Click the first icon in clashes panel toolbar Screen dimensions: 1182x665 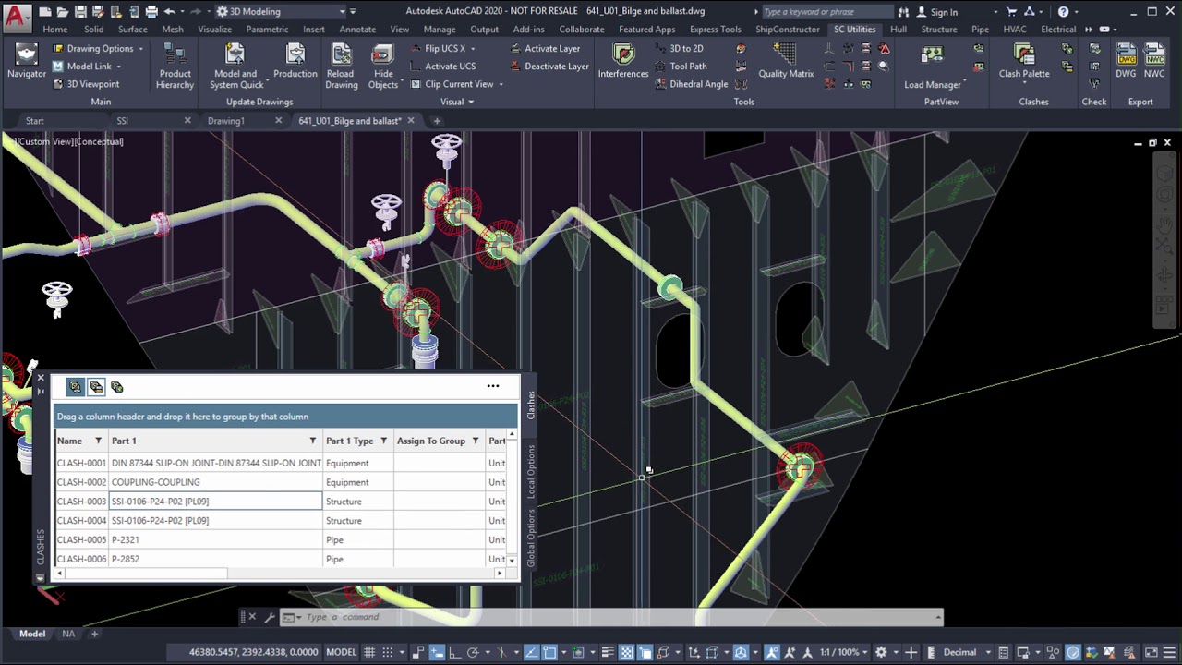pos(75,387)
